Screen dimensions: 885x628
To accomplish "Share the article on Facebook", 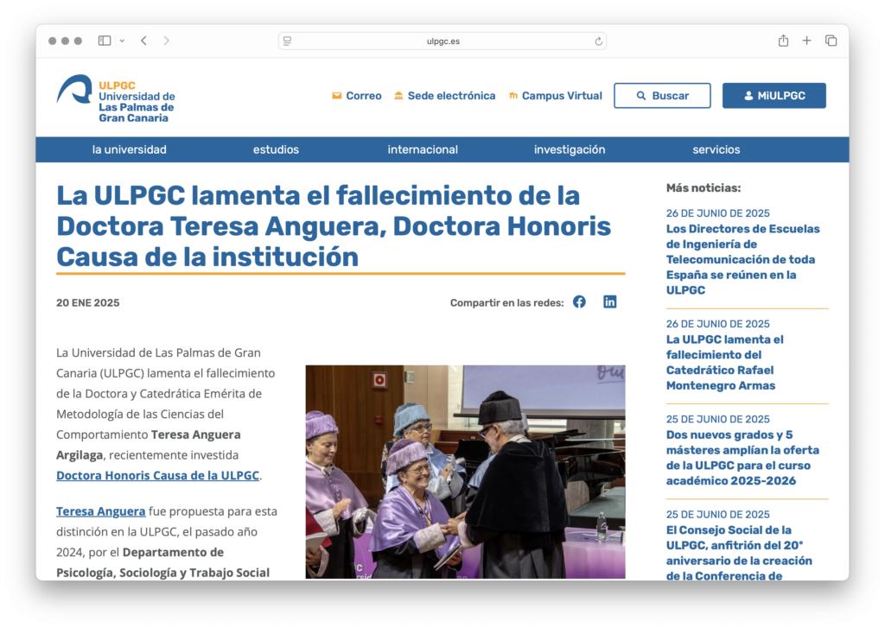I will pyautogui.click(x=579, y=302).
